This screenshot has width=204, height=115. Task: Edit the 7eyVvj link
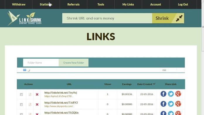coord(30,94)
